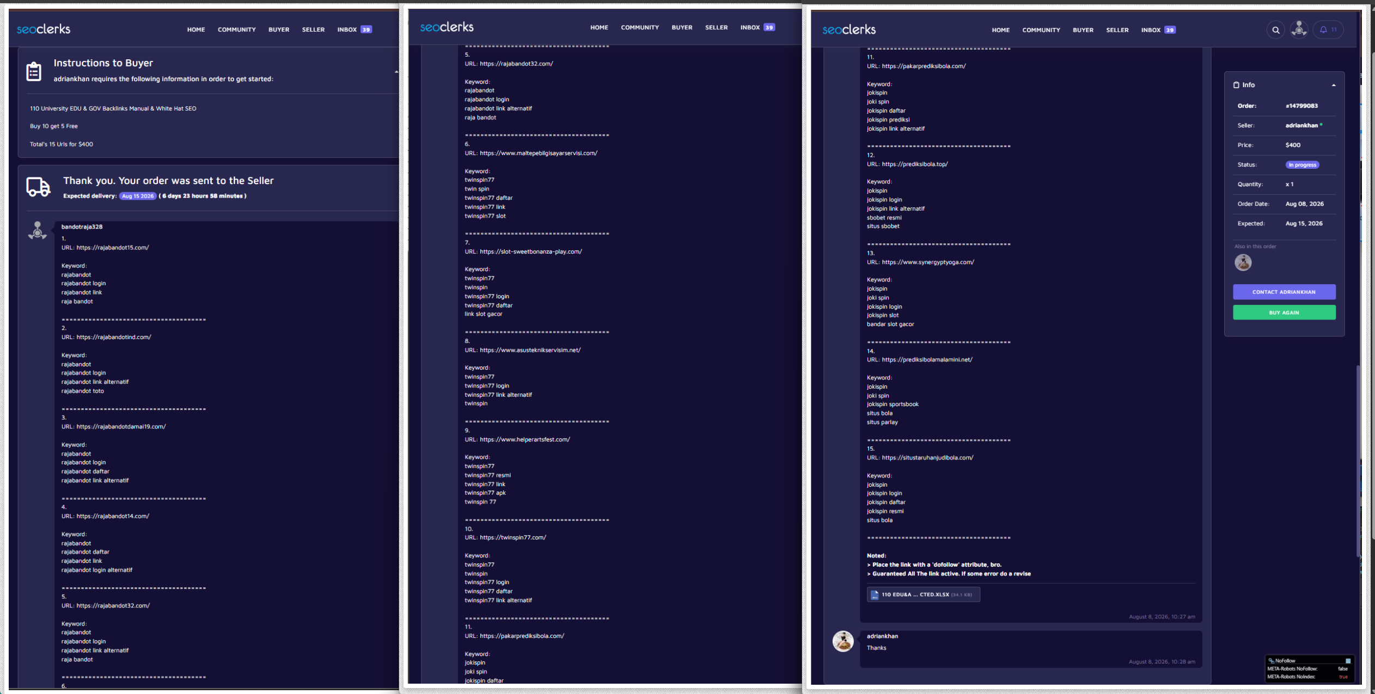Click the seoclerks logo in the middle window

coord(447,27)
